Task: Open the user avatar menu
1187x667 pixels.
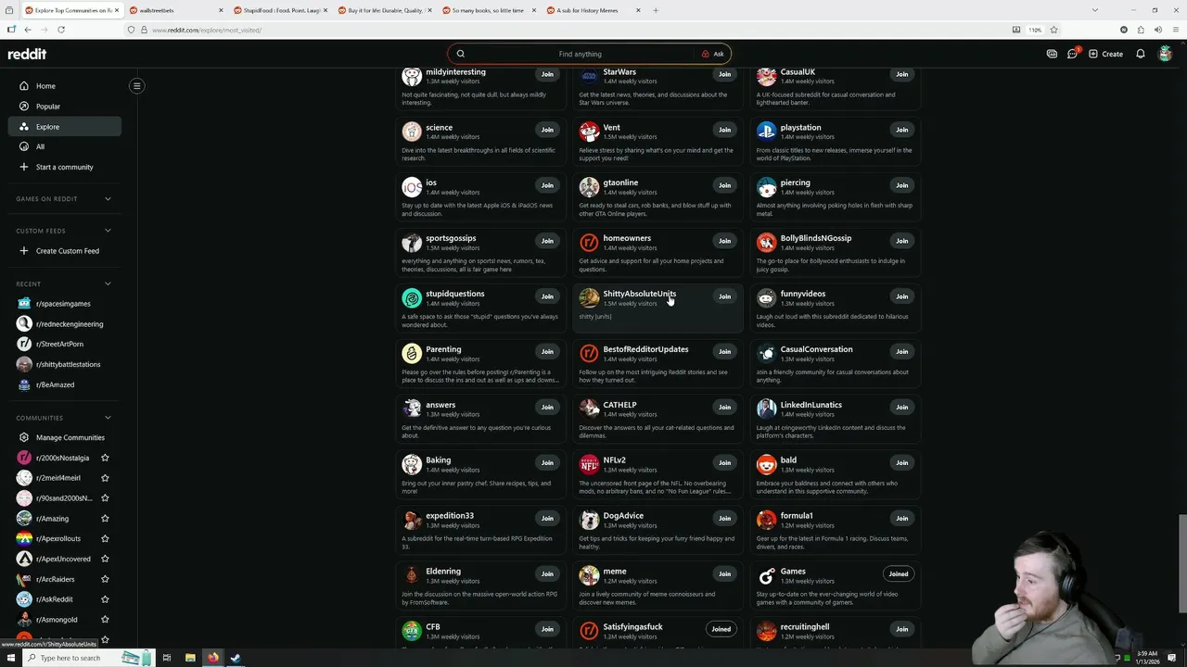Action: pos(1166,54)
